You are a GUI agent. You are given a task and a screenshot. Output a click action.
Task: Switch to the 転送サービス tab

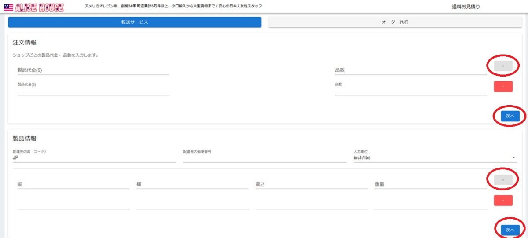[135, 22]
